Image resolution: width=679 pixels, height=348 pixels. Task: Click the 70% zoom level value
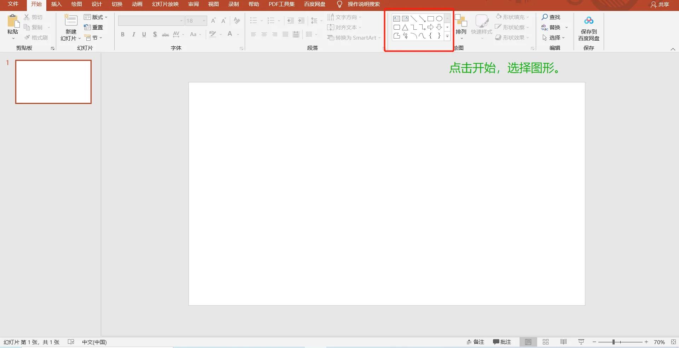tap(659, 342)
